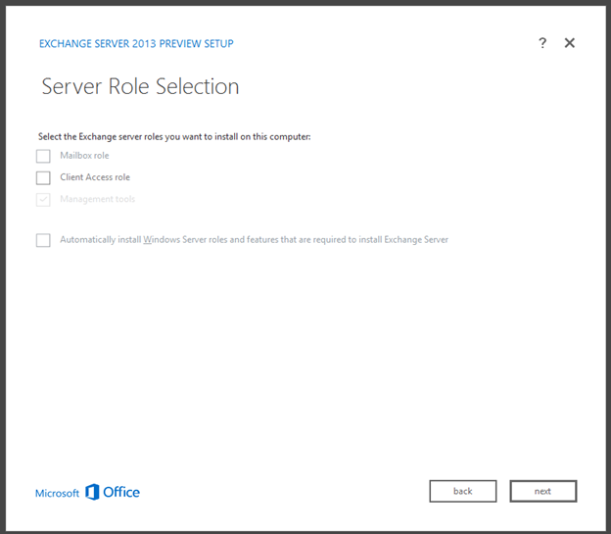Image resolution: width=611 pixels, height=534 pixels.
Task: Click the Mailbox role label
Action: [84, 156]
